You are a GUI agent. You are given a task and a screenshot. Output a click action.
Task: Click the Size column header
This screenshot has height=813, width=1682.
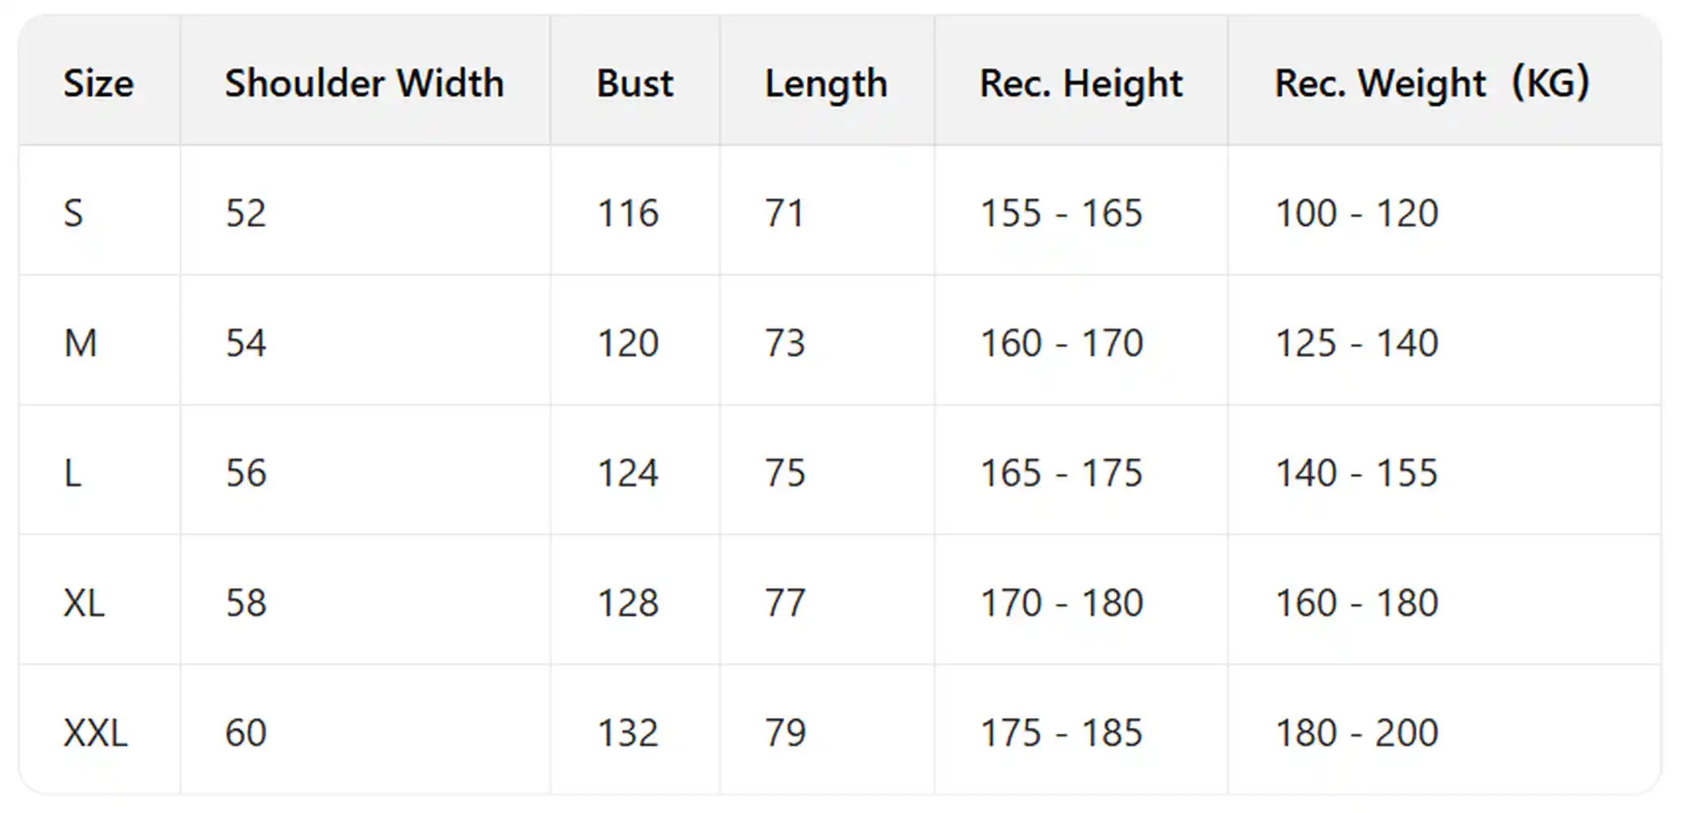pyautogui.click(x=98, y=83)
